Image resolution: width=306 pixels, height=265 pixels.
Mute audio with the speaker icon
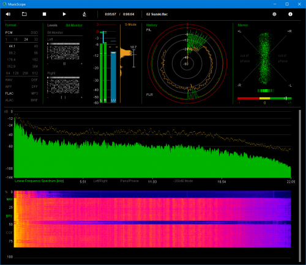[x=8, y=14]
